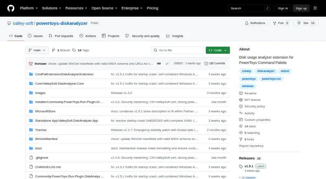Click the watching eye icon

(241, 133)
